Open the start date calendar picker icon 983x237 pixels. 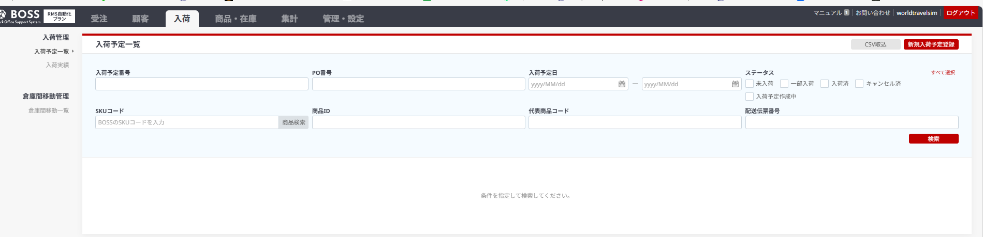pos(622,84)
